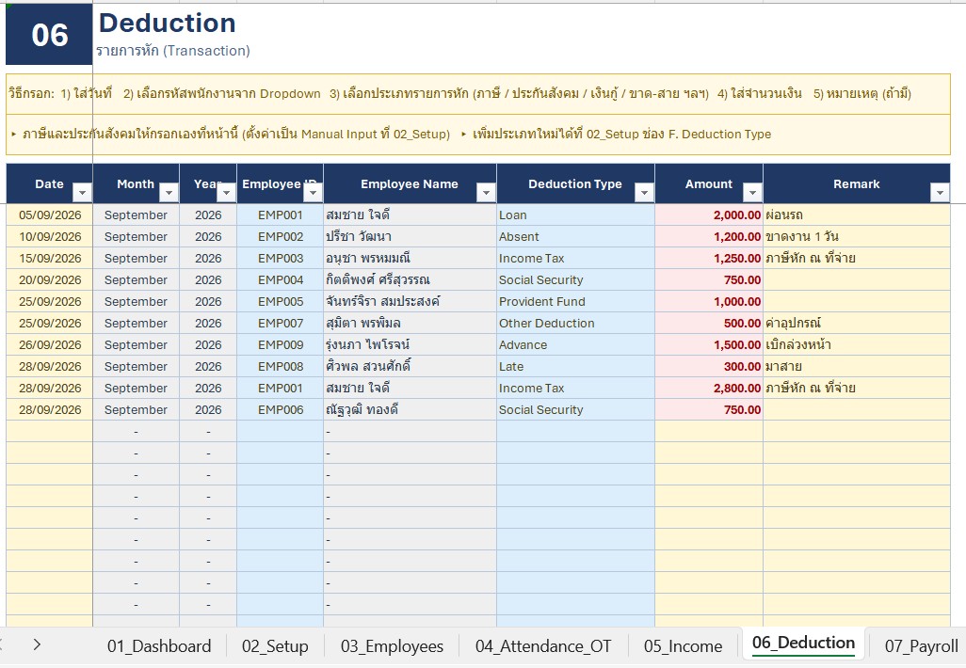Screen dimensions: 966x668
Task: Click the 1,200.00 amount cell
Action: (x=709, y=236)
